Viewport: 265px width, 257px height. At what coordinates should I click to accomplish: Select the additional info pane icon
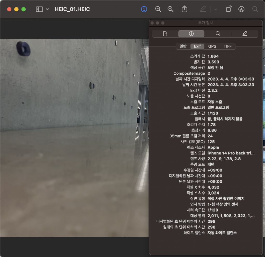[x=191, y=34]
